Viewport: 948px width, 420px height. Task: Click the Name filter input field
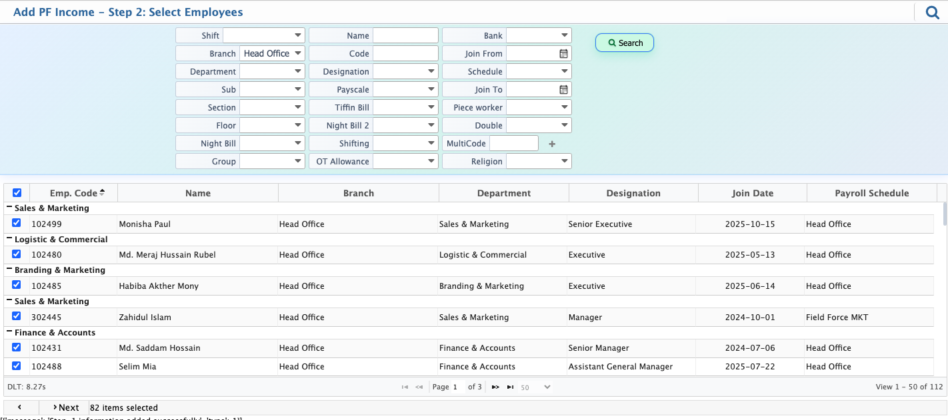click(405, 35)
